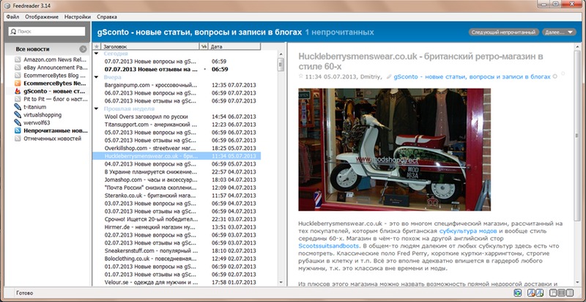Click the small icon column header left of Дата
Image resolution: width=586 pixels, height=302 pixels.
[204, 46]
